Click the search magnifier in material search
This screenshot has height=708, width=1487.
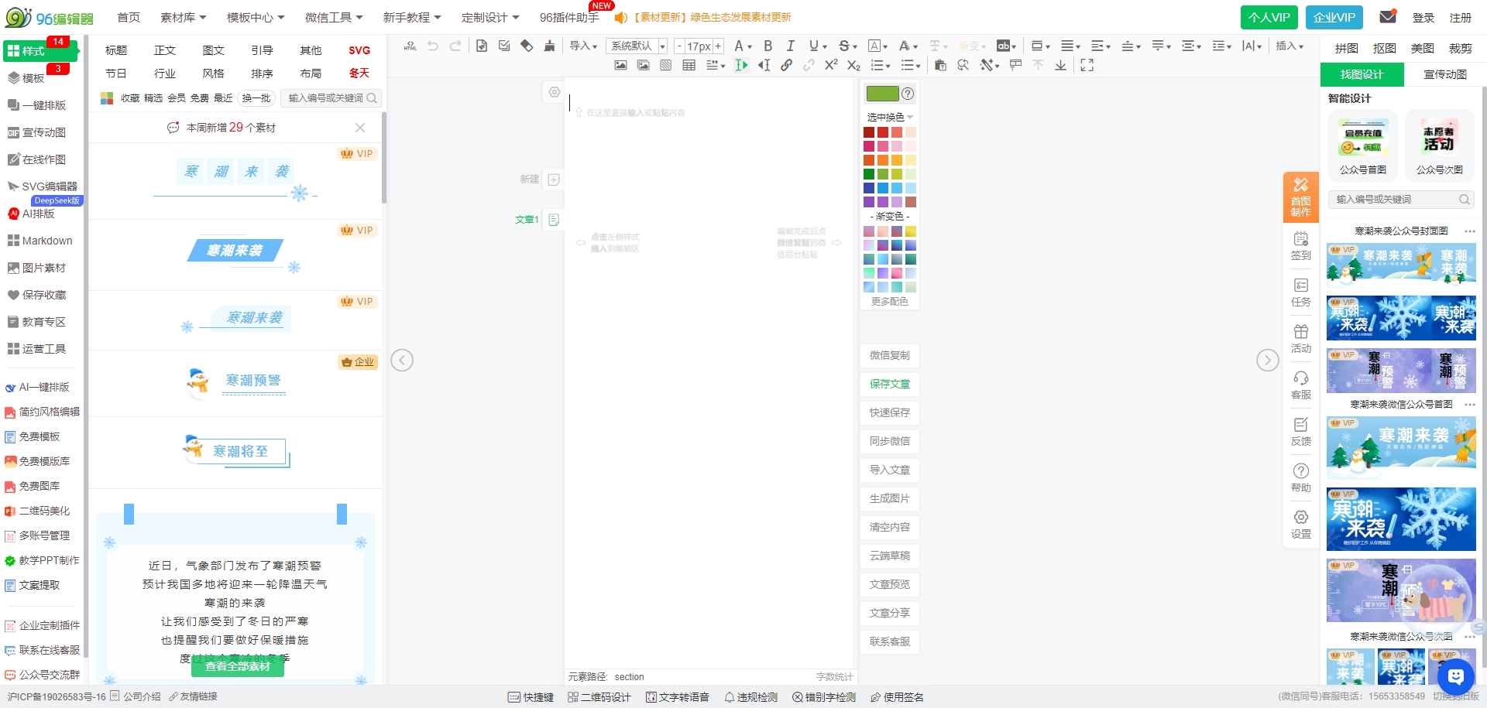point(372,98)
